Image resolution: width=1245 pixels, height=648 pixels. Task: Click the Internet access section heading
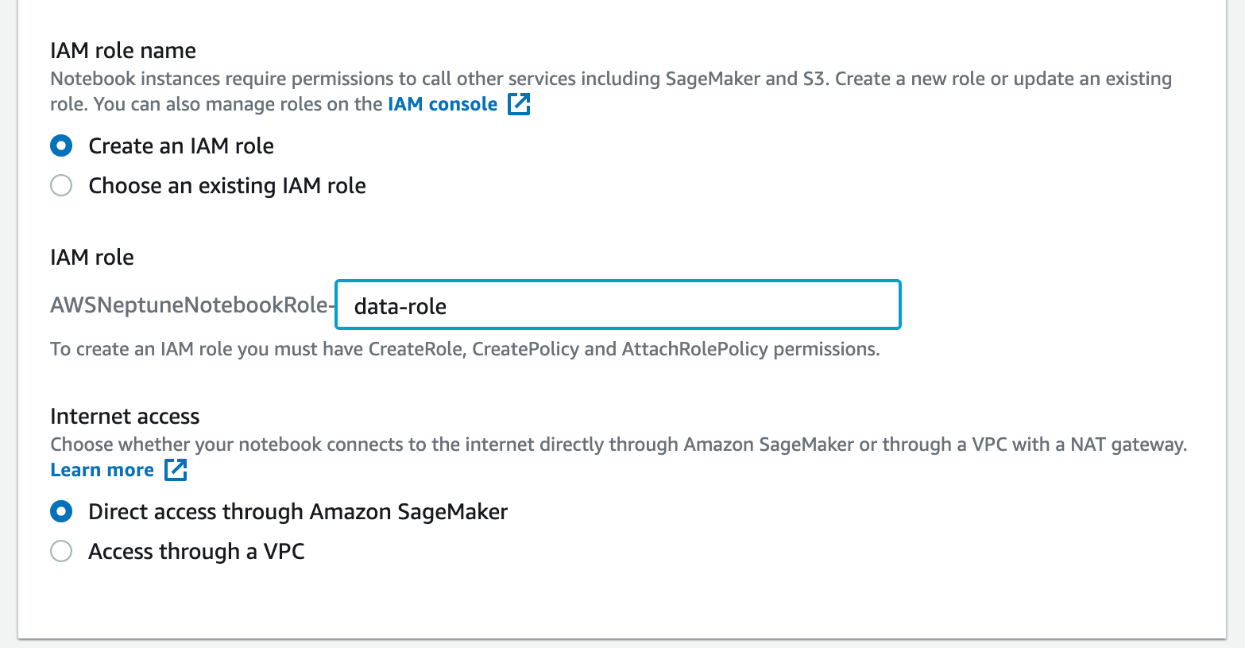pos(124,416)
